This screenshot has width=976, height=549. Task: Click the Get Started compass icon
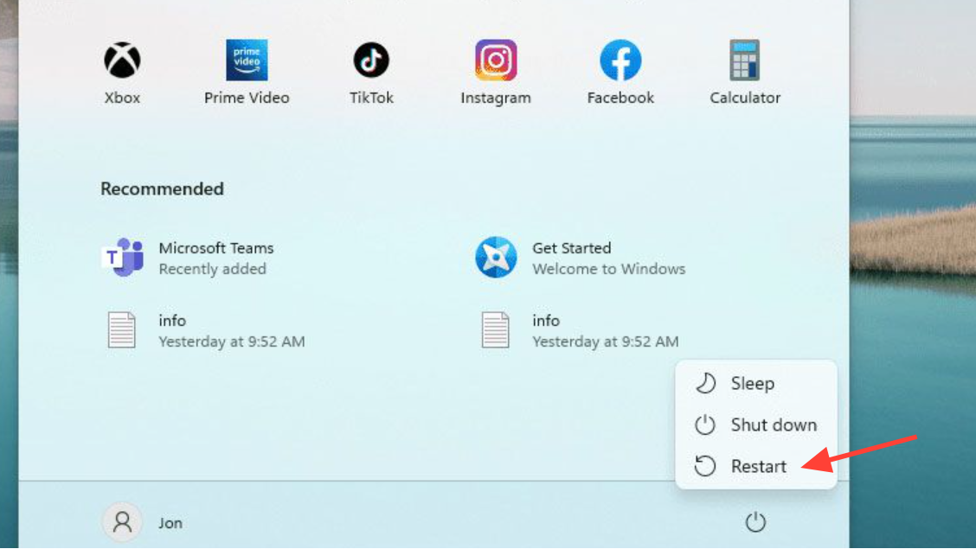[x=496, y=258]
